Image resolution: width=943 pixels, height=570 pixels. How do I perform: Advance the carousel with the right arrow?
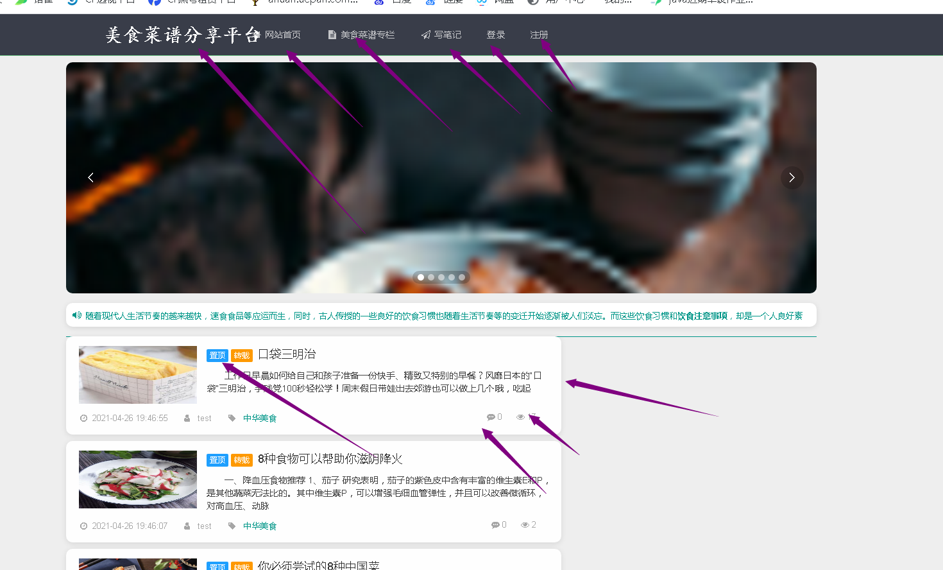coord(792,177)
